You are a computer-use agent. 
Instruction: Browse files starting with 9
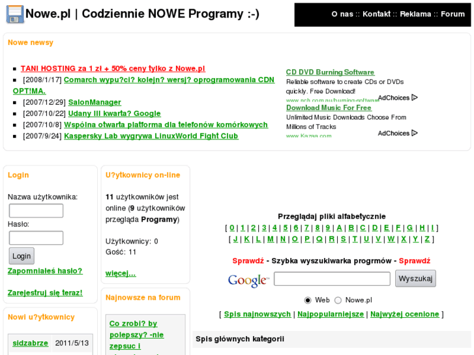coord(328,228)
